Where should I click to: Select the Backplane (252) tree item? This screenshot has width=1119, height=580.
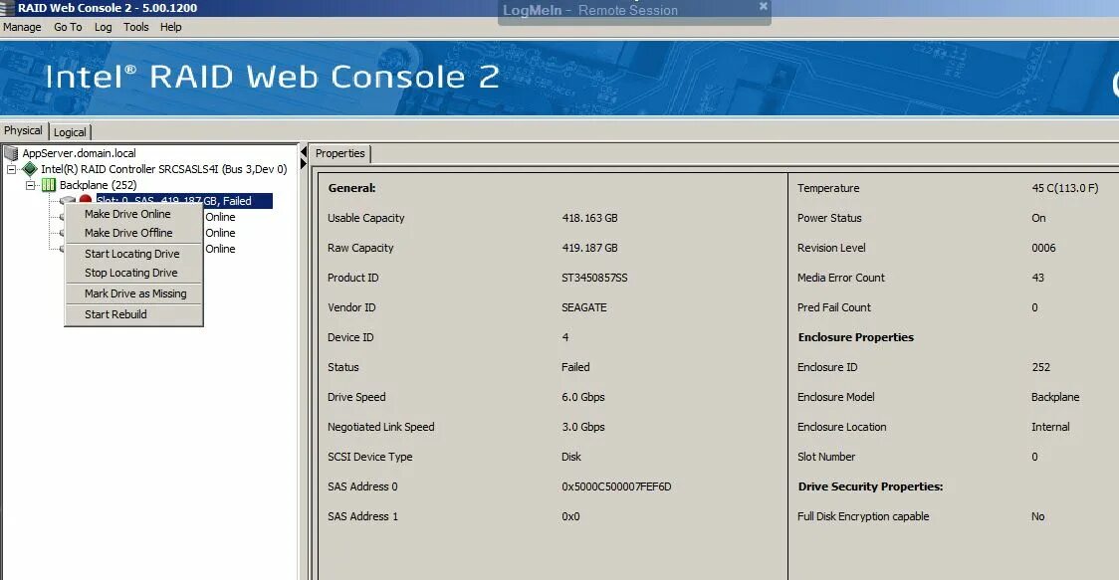pos(98,185)
